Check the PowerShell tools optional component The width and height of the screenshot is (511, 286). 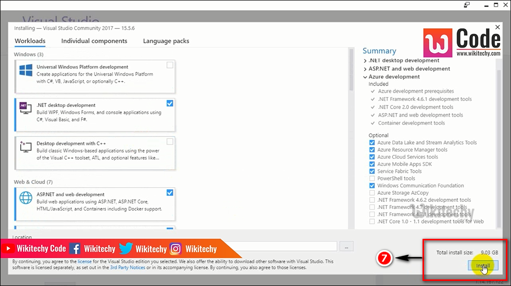click(x=372, y=178)
